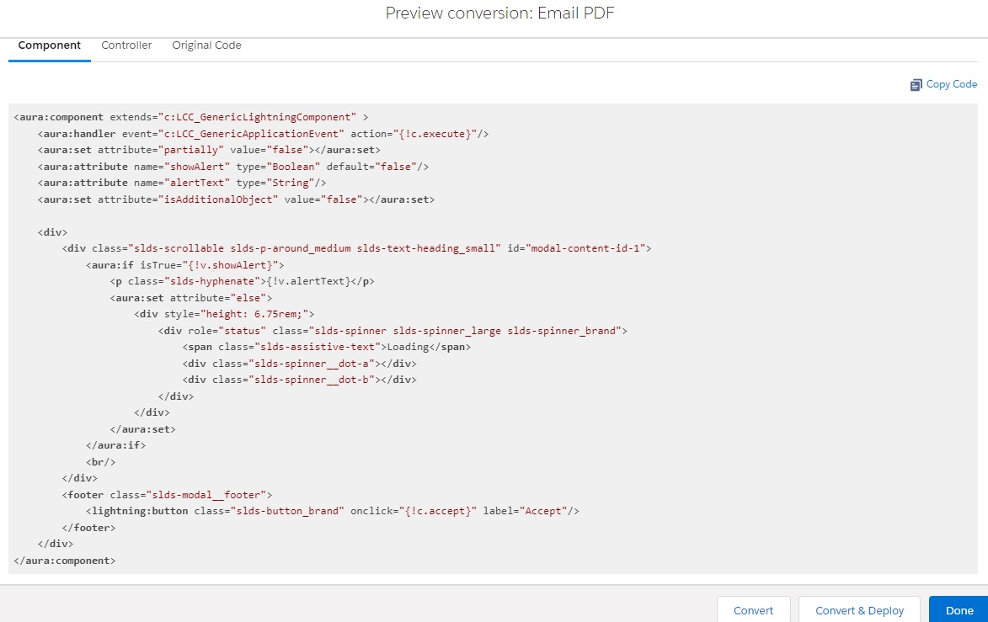
Task: Click the slds-modal__footer footer tag
Action: click(x=168, y=494)
